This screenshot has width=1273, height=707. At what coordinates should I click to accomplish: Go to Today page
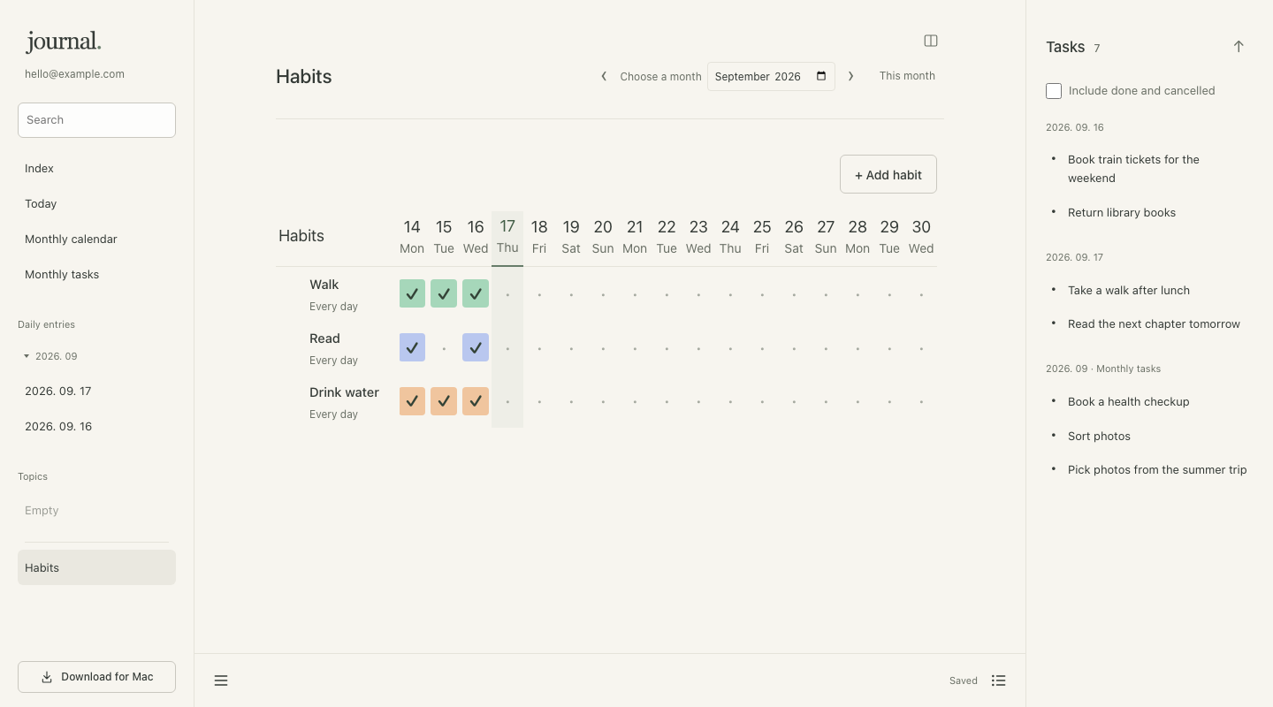[x=96, y=203]
